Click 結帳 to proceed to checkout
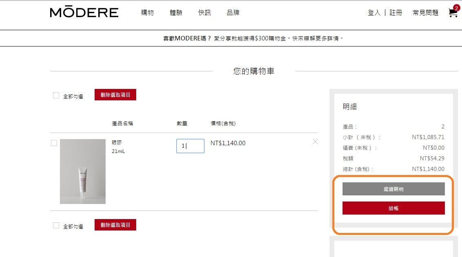 click(393, 207)
